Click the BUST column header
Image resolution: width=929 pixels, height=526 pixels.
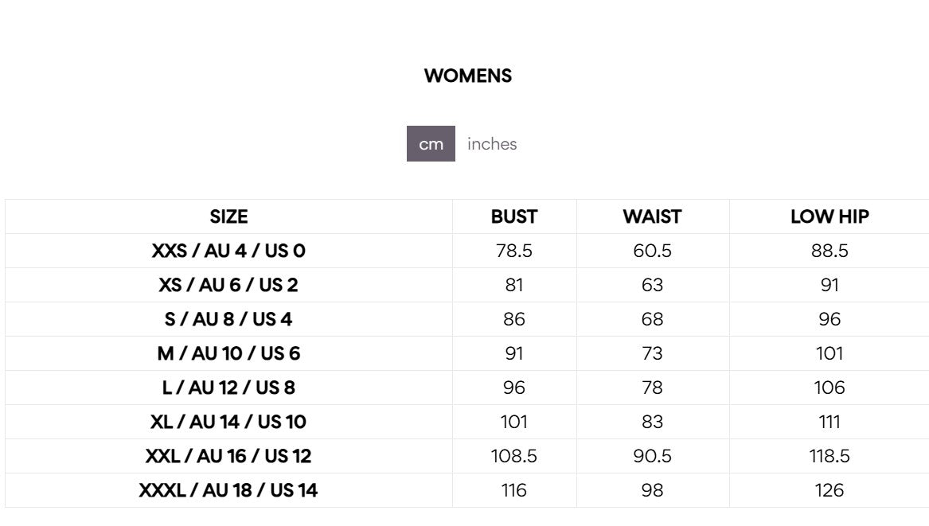click(514, 216)
